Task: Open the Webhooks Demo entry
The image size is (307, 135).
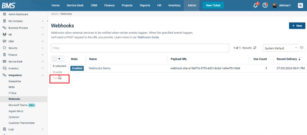Action: click(99, 68)
